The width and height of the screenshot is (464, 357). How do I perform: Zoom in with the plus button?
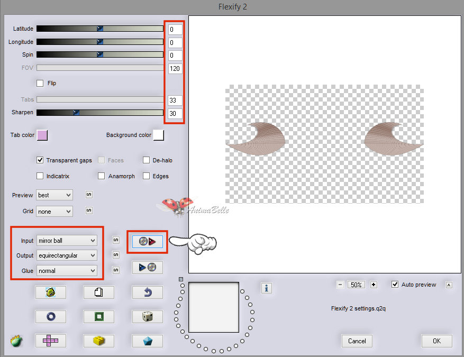coord(374,285)
